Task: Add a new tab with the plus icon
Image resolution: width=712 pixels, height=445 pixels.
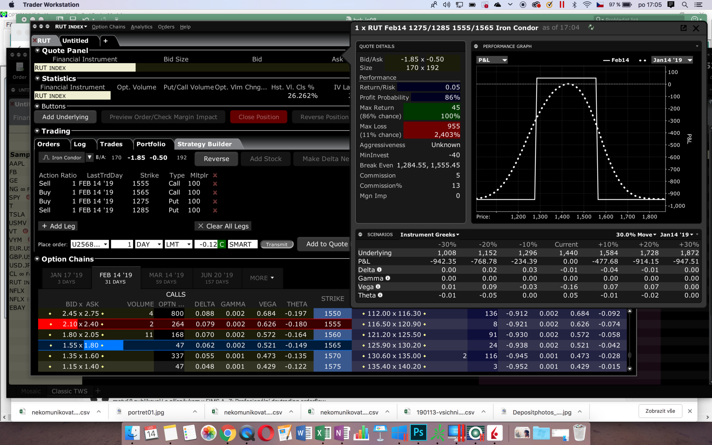Action: pos(106,41)
